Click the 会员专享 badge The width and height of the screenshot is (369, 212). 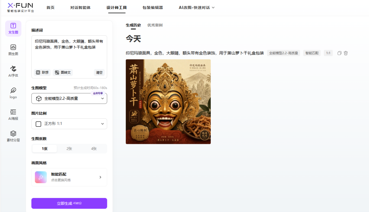point(98,93)
